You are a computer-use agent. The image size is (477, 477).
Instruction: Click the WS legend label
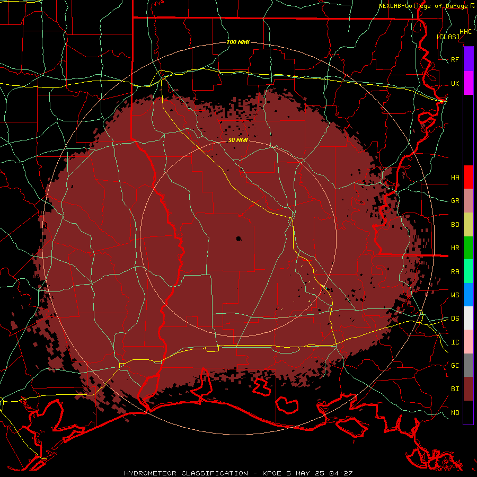(455, 295)
